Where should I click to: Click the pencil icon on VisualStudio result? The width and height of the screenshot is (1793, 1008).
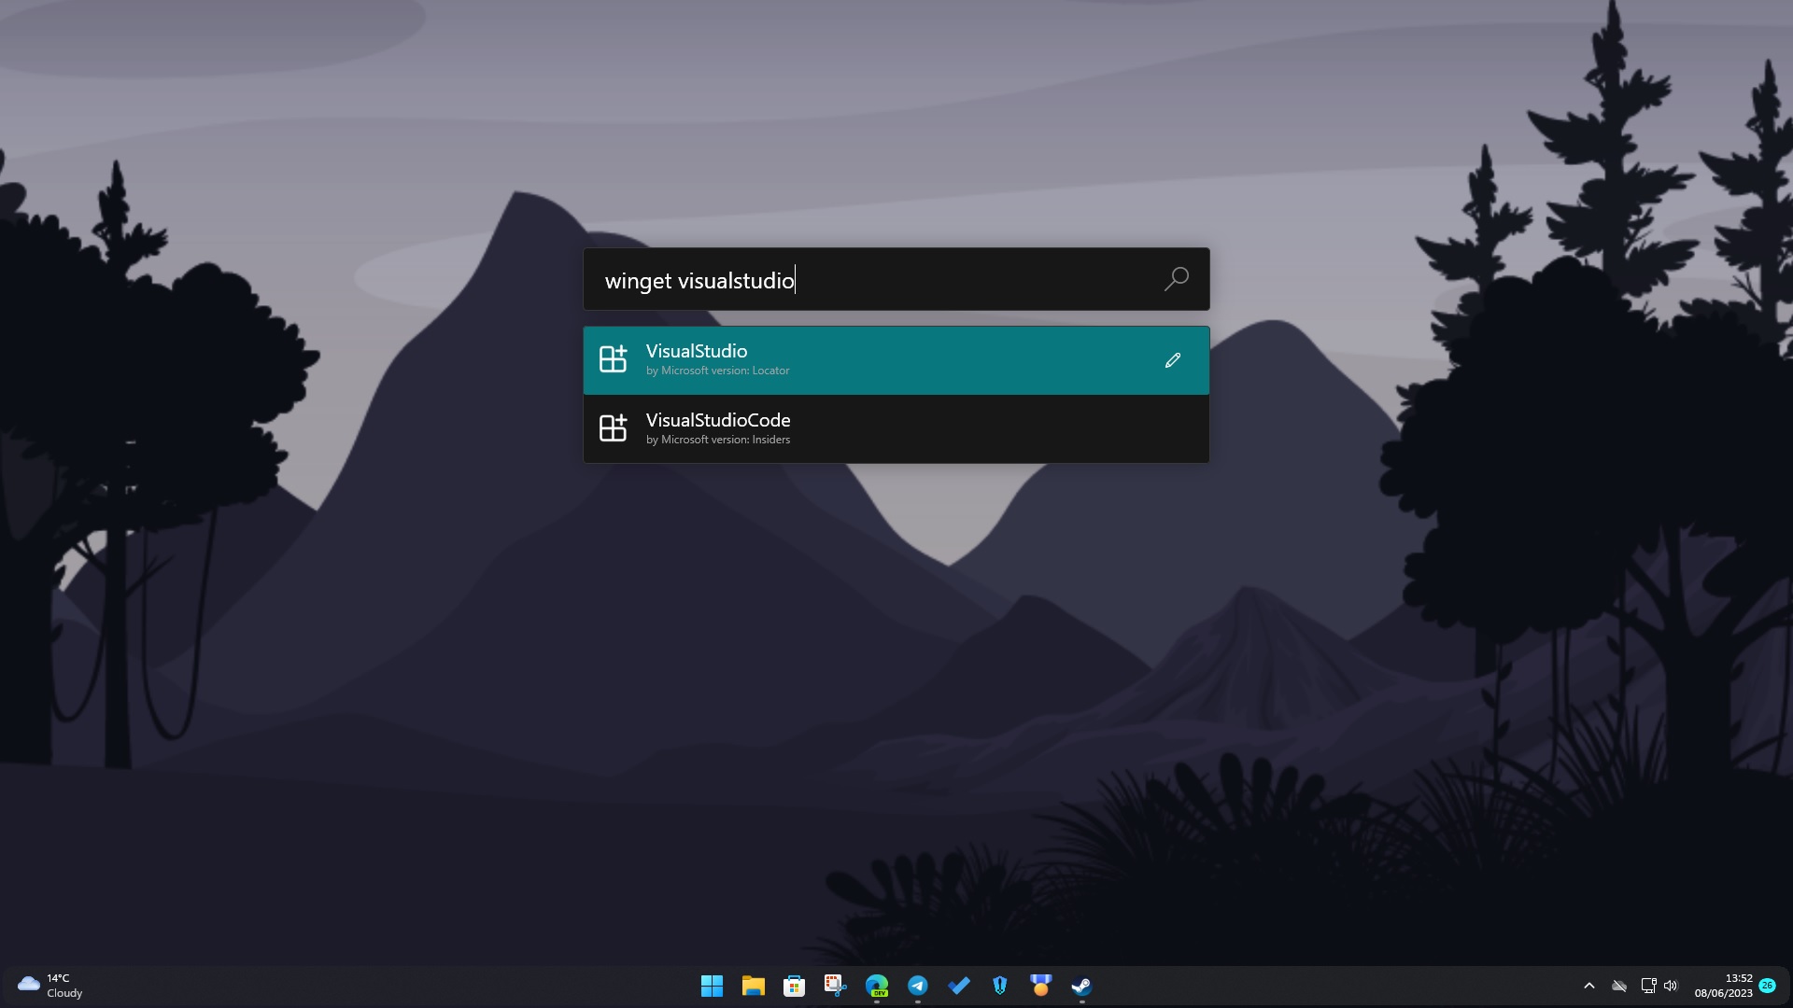(x=1173, y=360)
